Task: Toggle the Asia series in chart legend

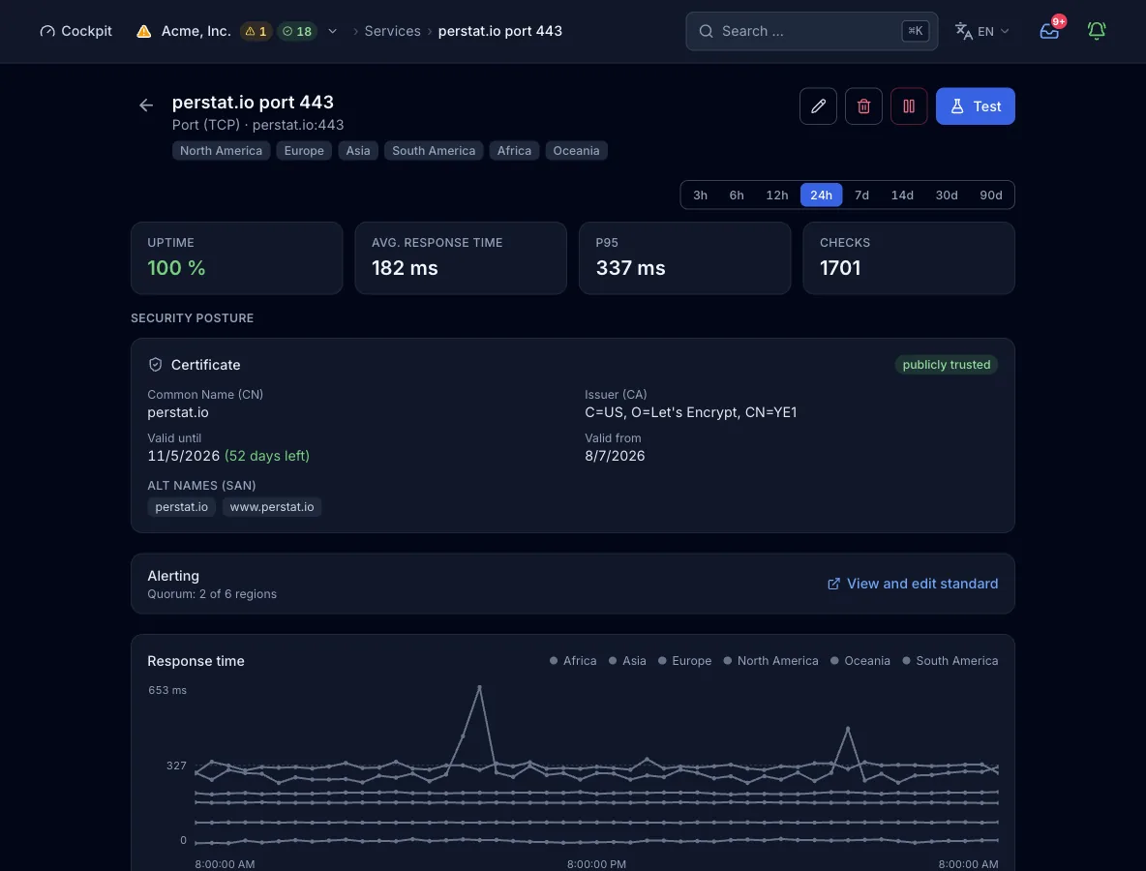Action: 627,661
